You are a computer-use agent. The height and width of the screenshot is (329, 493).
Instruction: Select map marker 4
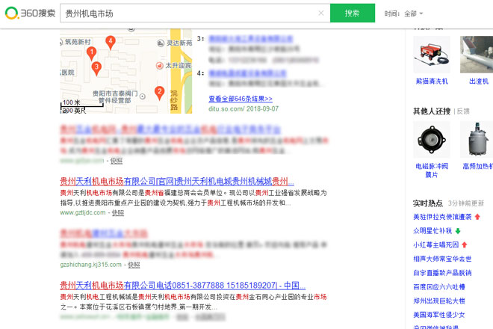[x=111, y=43]
